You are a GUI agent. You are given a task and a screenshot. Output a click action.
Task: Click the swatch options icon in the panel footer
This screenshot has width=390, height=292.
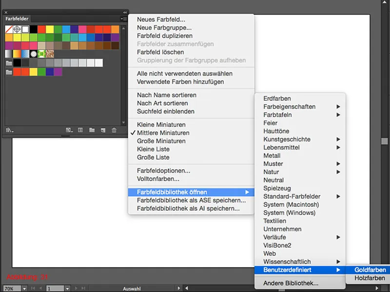[x=80, y=130]
